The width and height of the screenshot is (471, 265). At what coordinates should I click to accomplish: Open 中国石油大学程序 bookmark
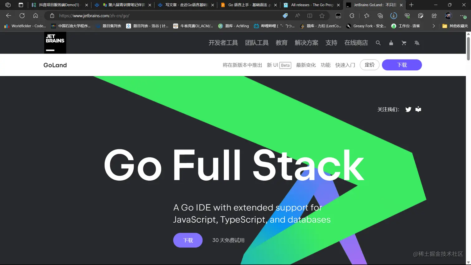pyautogui.click(x=71, y=26)
